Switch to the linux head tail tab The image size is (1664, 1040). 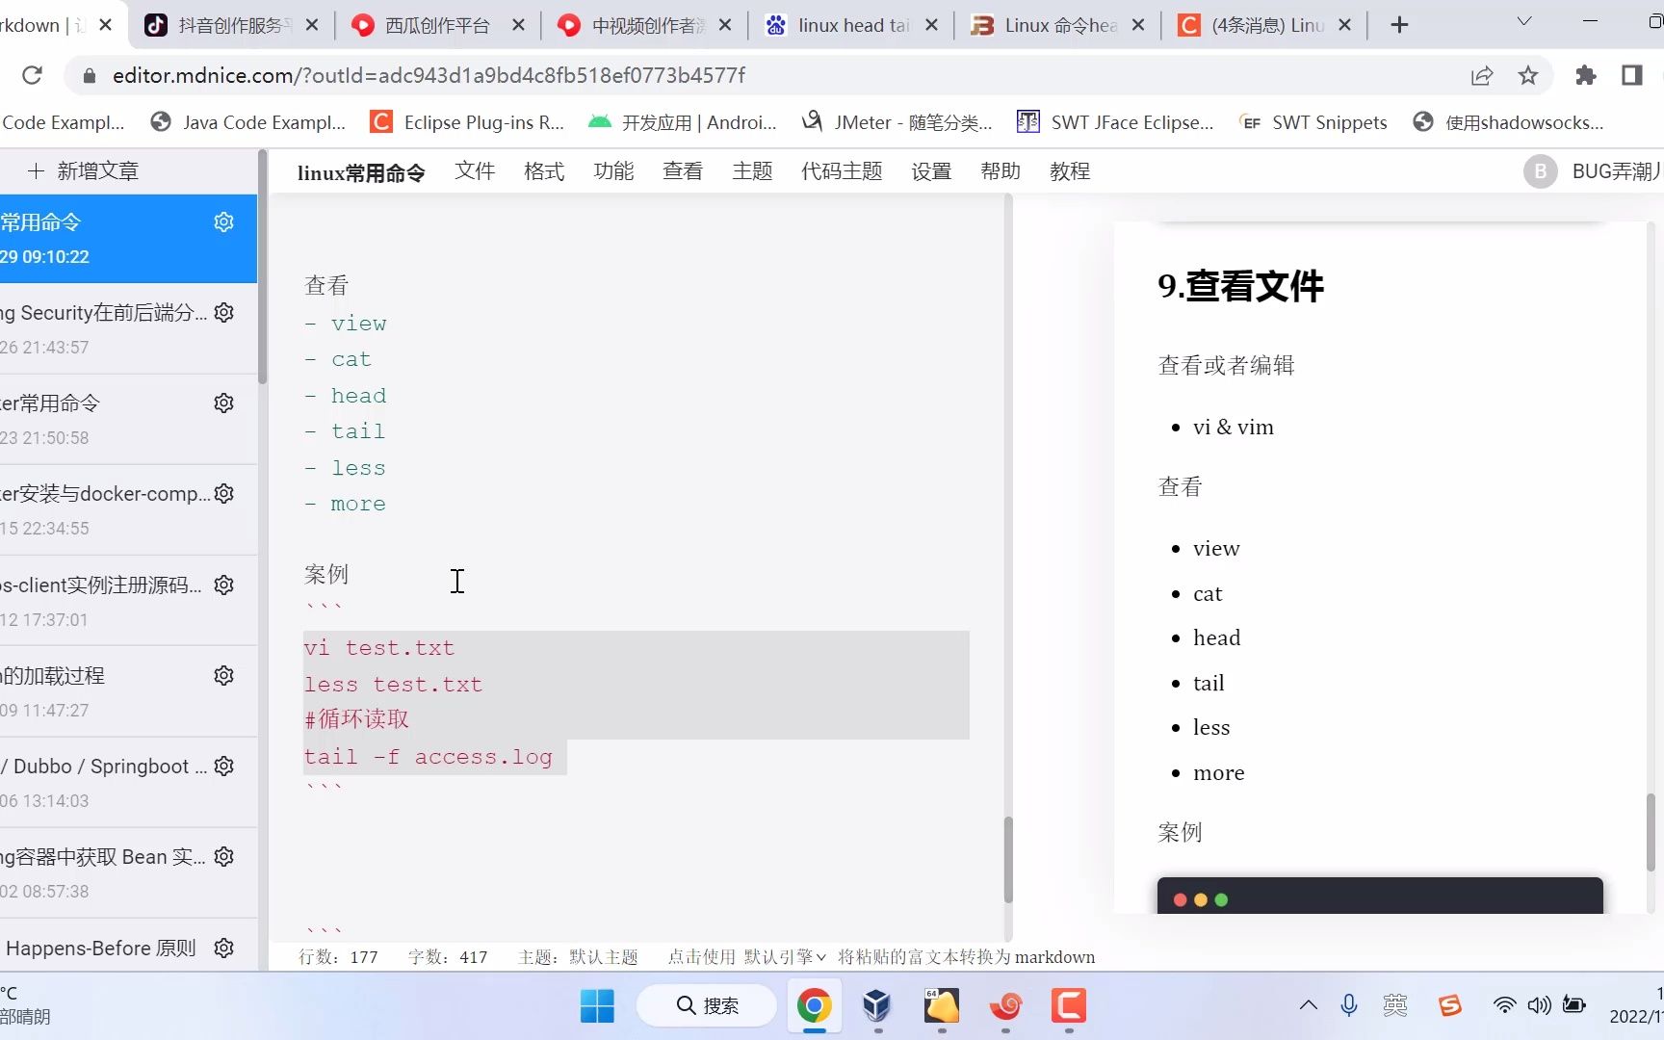tap(845, 25)
